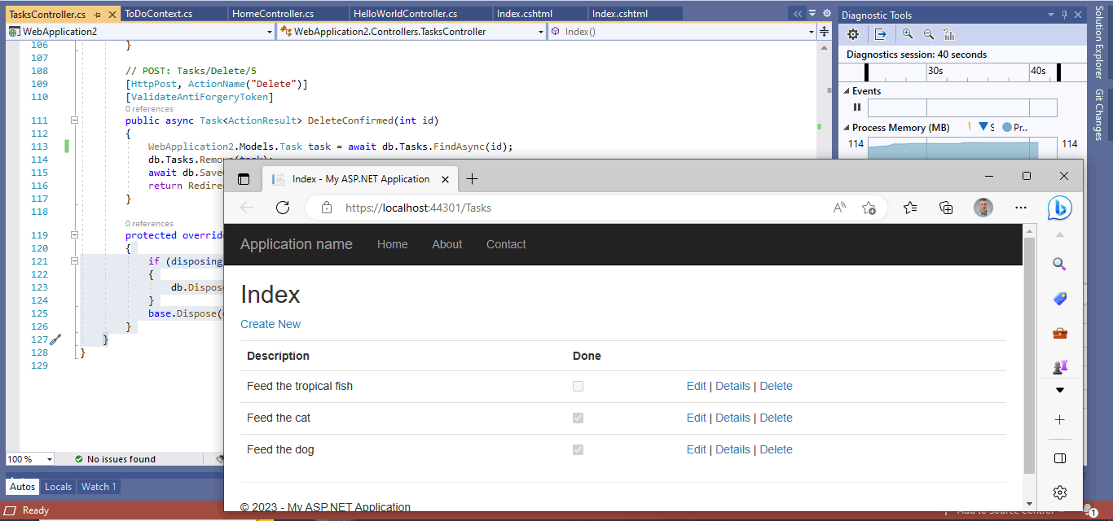Pause the Events tracking in Diagnostic Tools
Viewport: 1113px width, 521px height.
[x=856, y=107]
